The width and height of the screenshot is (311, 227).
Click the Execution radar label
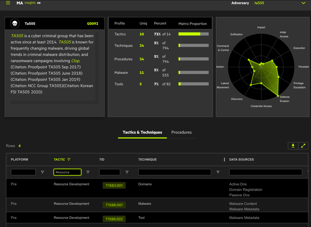(x=299, y=48)
